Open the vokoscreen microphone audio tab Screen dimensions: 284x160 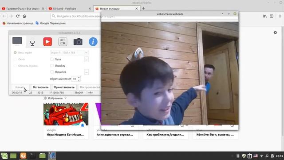coord(32,42)
